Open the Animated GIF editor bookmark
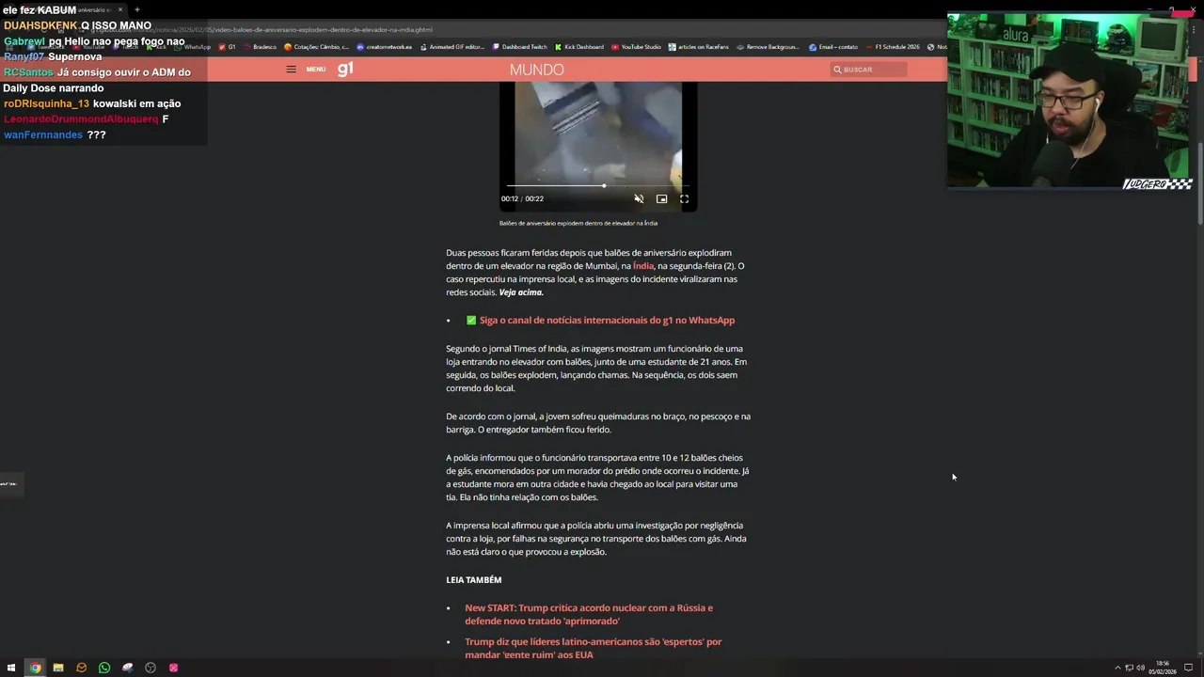 452,47
